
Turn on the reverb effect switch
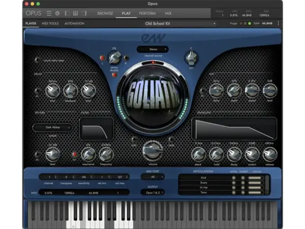click(37, 154)
